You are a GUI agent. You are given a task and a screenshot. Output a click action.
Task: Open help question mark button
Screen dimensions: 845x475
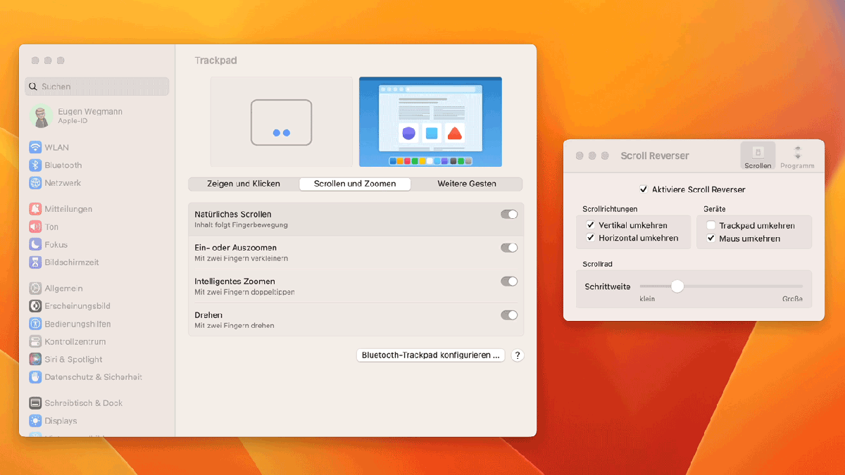tap(518, 355)
